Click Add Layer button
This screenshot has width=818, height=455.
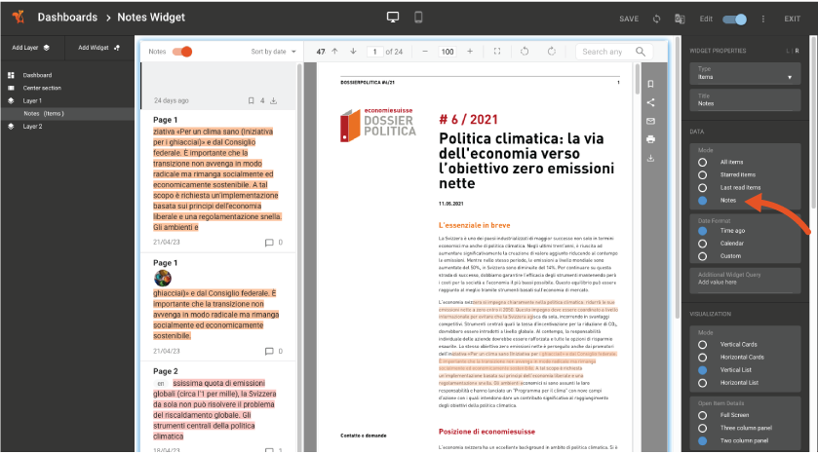(31, 48)
